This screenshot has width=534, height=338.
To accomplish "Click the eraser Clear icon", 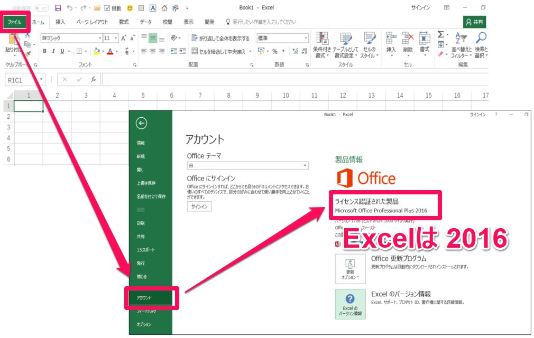I will [441, 54].
